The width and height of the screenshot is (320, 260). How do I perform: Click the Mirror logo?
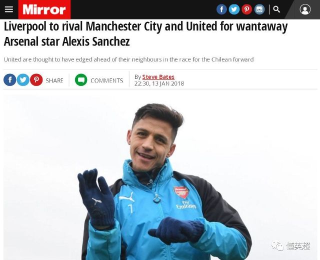[x=44, y=9]
